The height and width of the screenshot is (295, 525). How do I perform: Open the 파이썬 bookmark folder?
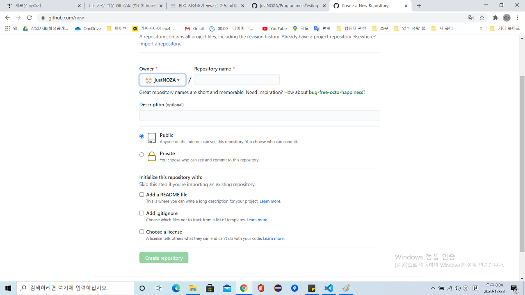[116, 28]
